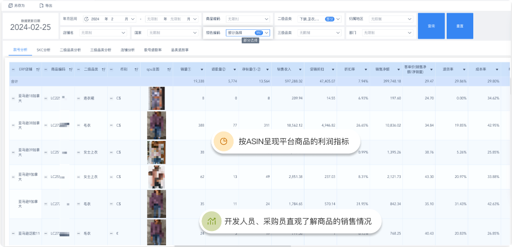
Task: Toggle minus box beside 毛衣 in second row
Action: tap(79, 126)
